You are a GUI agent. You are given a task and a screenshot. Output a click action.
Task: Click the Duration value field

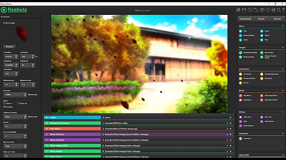14,95
